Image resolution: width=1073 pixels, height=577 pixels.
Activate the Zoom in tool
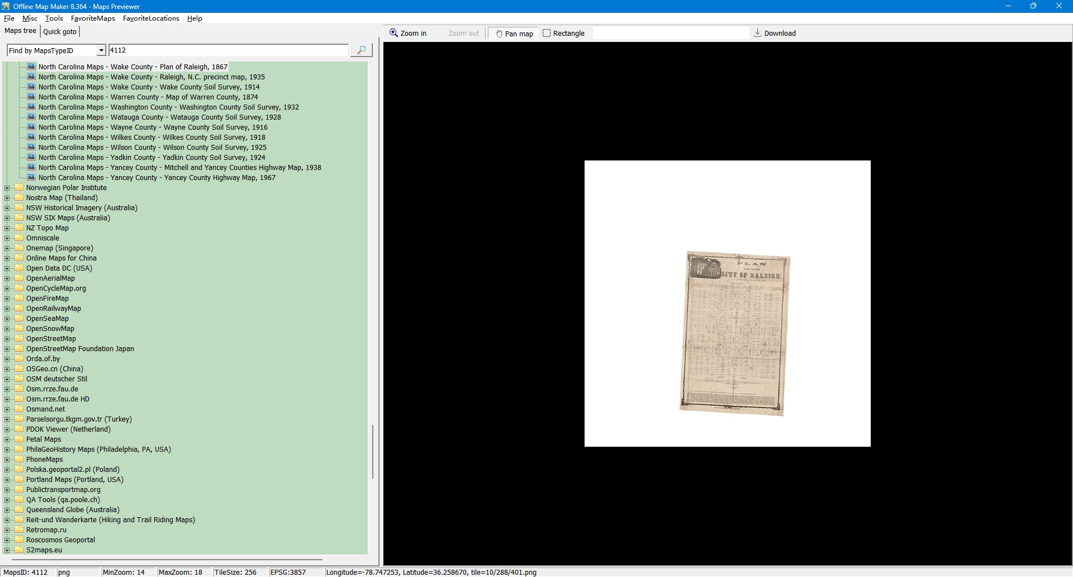point(408,34)
